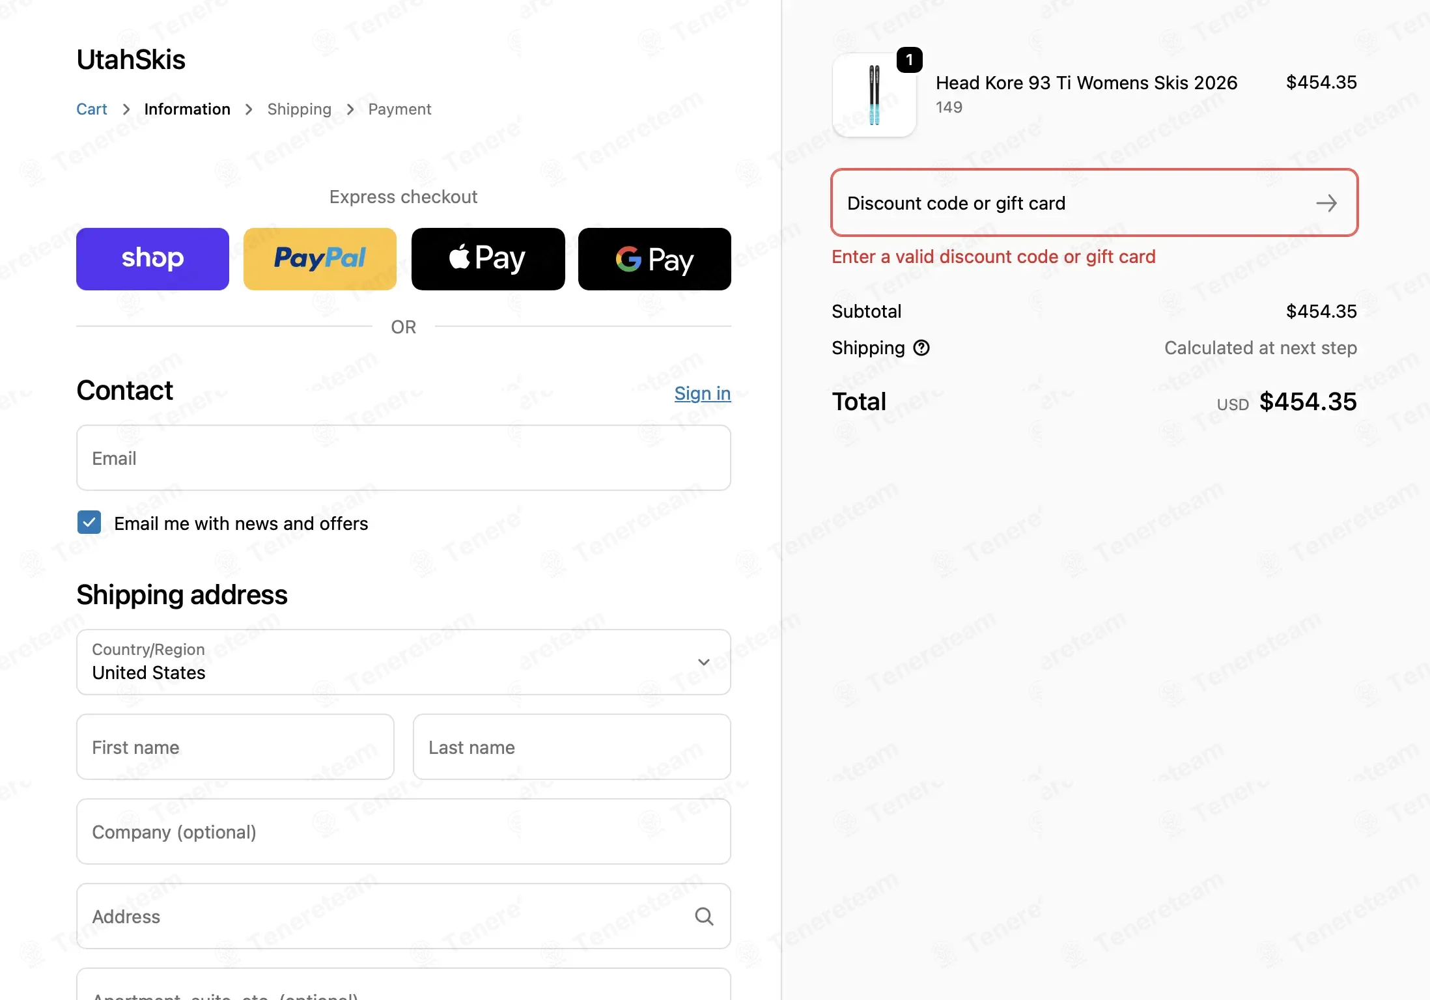Click the quantity badge on the ski thumbnail

click(909, 60)
